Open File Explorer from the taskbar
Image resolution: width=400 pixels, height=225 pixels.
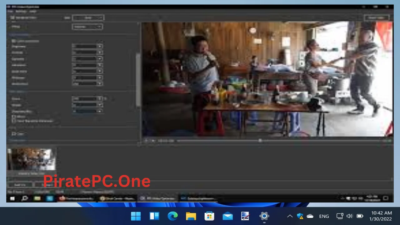(x=191, y=216)
